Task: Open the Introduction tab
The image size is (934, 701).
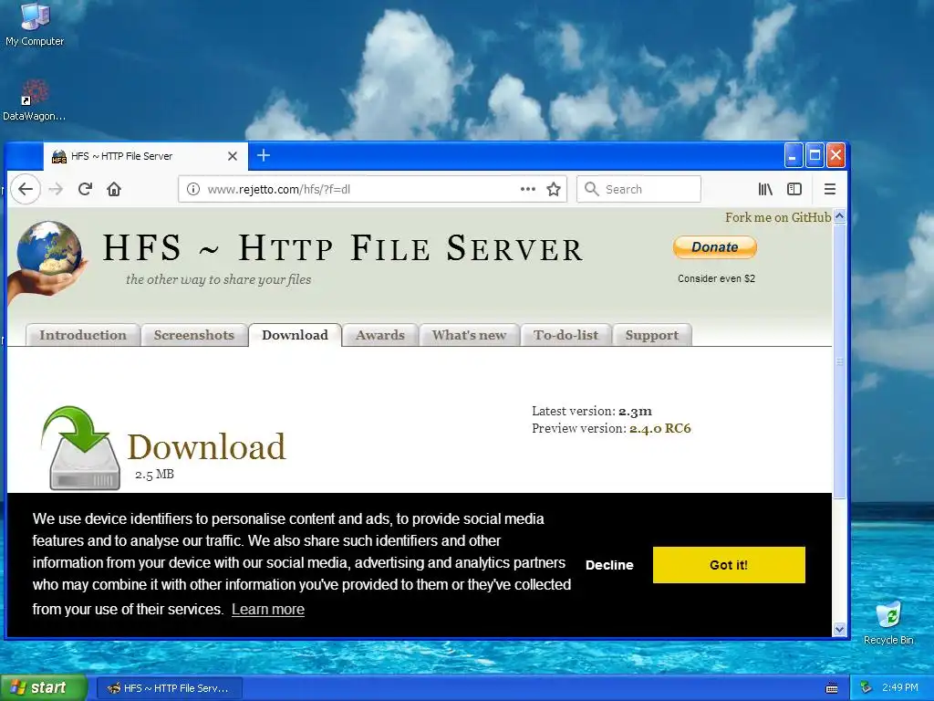Action: tap(83, 335)
